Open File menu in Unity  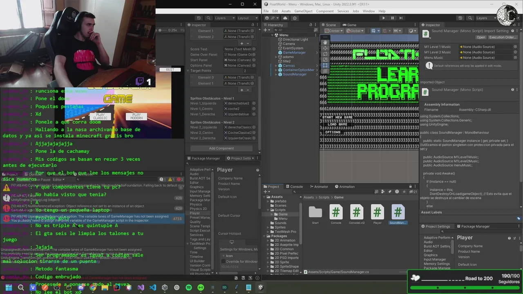266,11
